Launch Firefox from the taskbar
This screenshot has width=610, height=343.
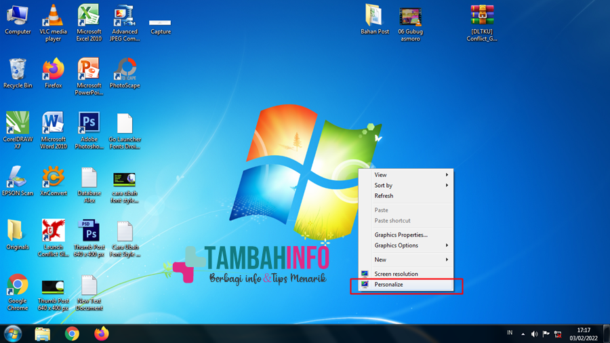point(102,334)
